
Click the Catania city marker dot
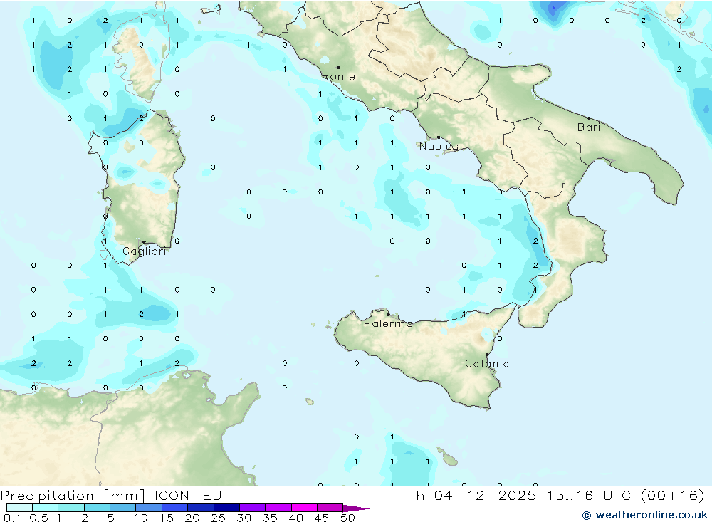(487, 355)
